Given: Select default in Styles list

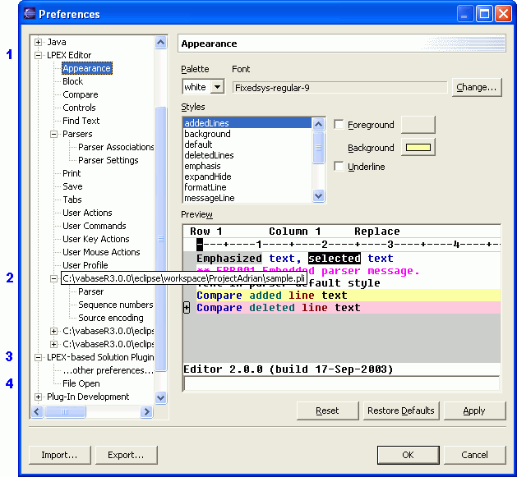Looking at the screenshot, I should [x=247, y=144].
